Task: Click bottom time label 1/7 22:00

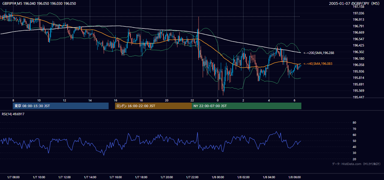Action: pyautogui.click(x=192, y=177)
